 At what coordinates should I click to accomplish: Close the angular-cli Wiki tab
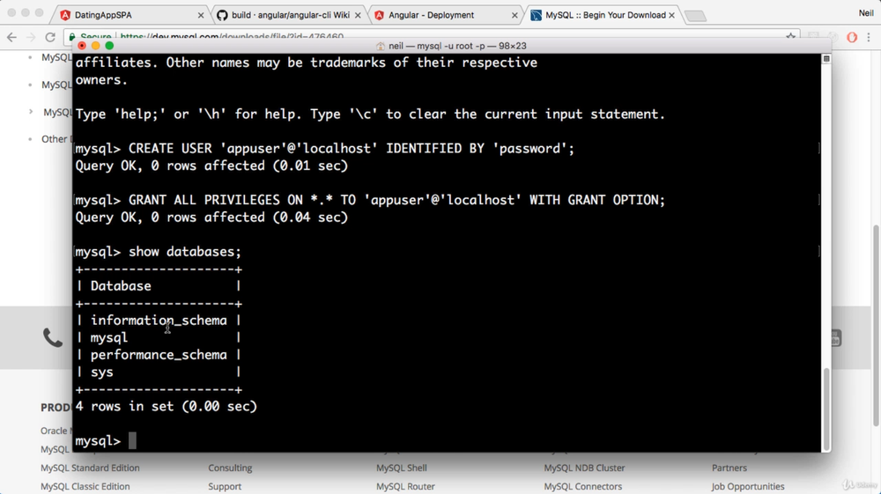(358, 16)
